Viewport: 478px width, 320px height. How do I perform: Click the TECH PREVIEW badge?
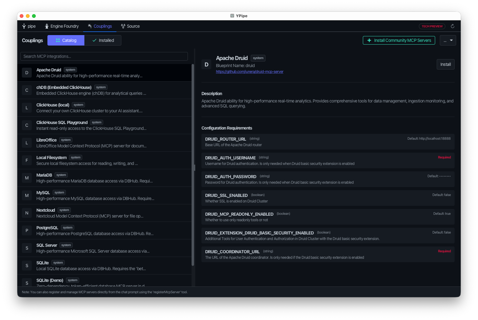[x=432, y=26]
